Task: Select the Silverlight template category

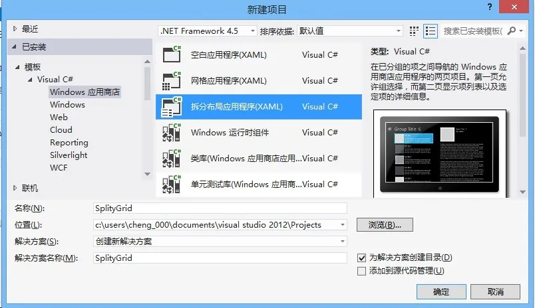Action: (69, 155)
